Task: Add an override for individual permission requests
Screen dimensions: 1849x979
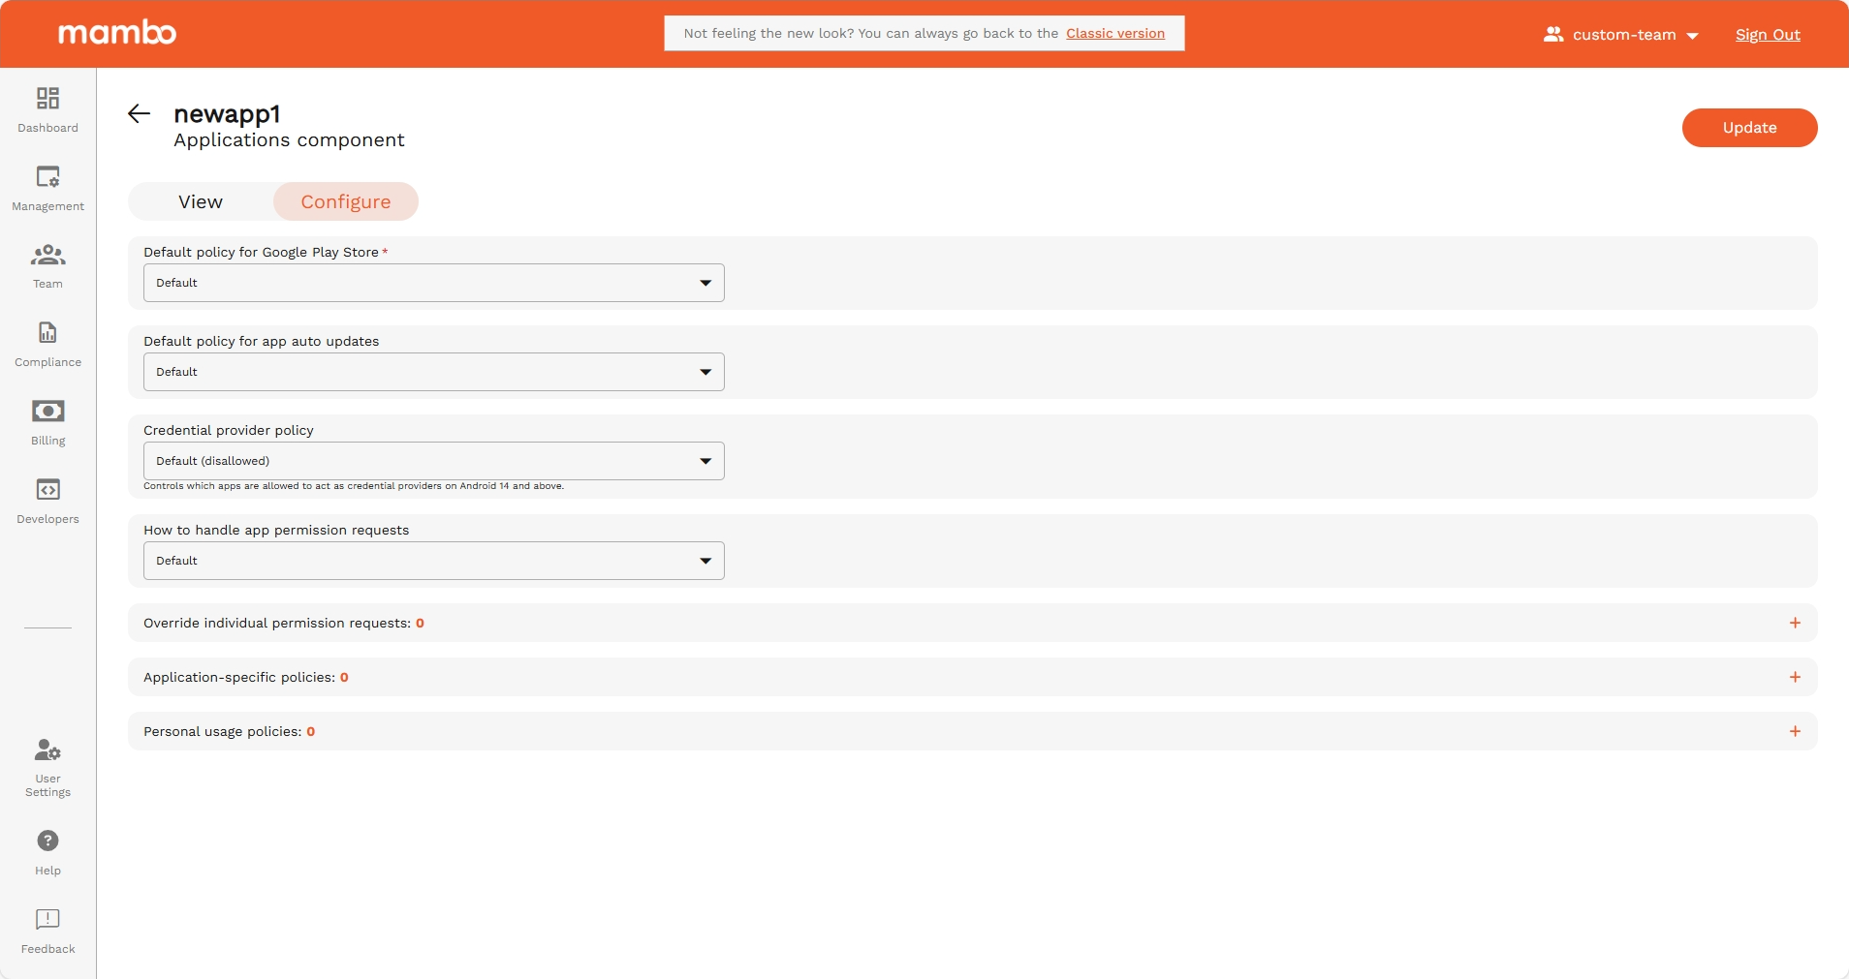Action: click(1796, 623)
